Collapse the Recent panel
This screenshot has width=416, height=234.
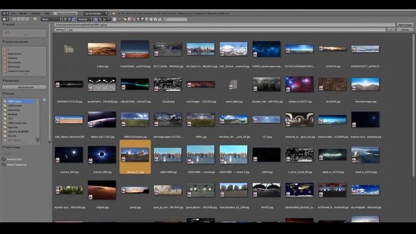pyautogui.click(x=4, y=94)
